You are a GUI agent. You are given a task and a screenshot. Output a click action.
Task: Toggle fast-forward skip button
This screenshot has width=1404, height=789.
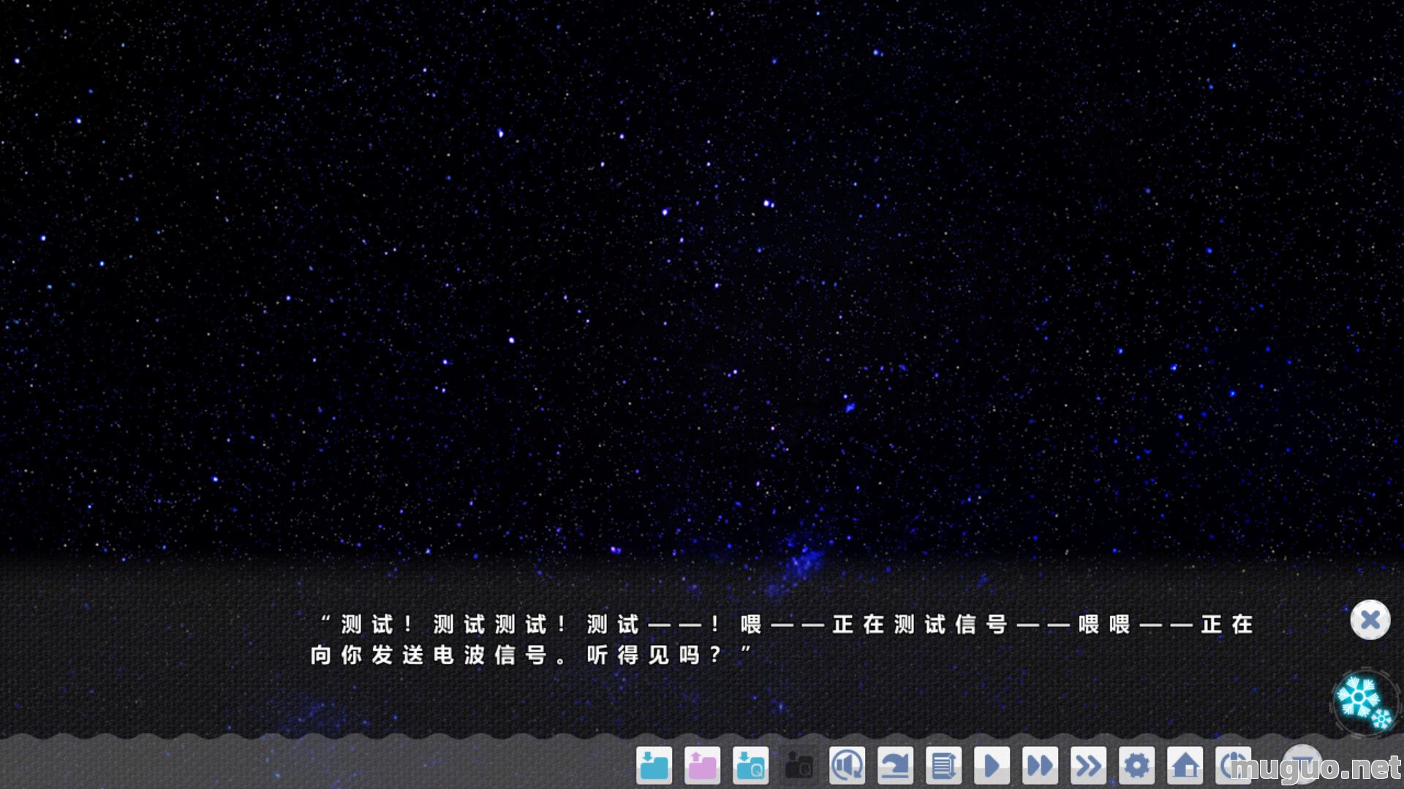(1040, 766)
